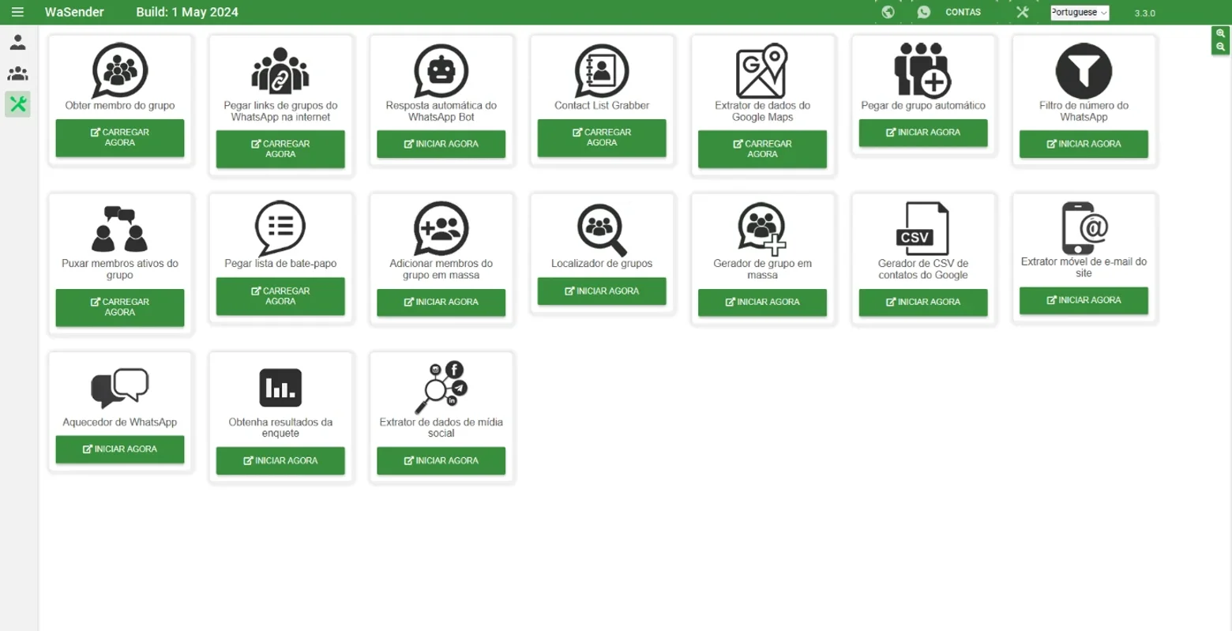1232x631 pixels.
Task: Open the group of people sidebar icon
Action: 17,73
